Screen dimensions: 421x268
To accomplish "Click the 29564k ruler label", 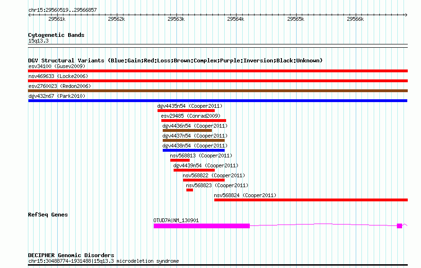I will point(236,19).
